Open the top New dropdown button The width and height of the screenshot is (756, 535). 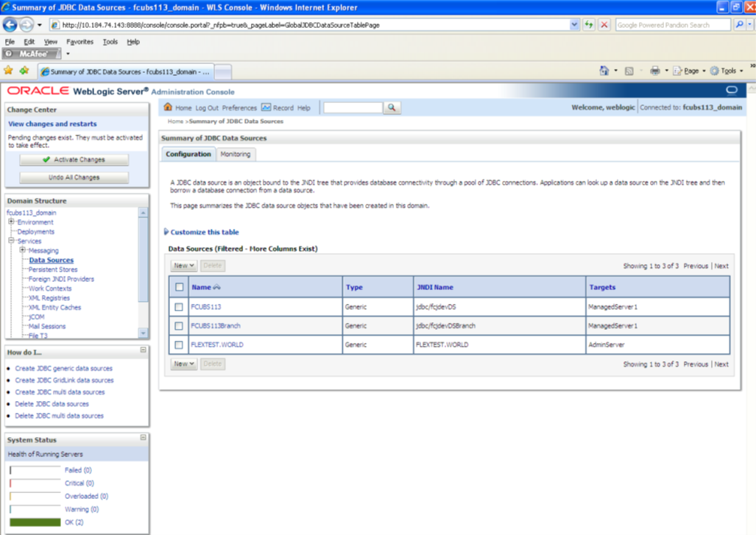(184, 266)
